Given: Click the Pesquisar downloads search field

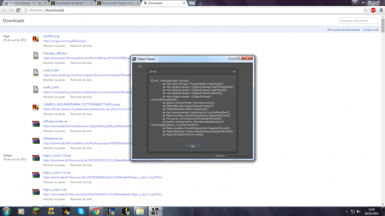Looking at the screenshot, I should point(358,21).
